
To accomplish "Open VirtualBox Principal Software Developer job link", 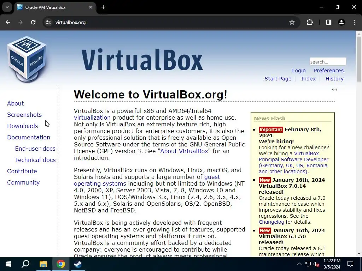I will [x=293, y=162].
